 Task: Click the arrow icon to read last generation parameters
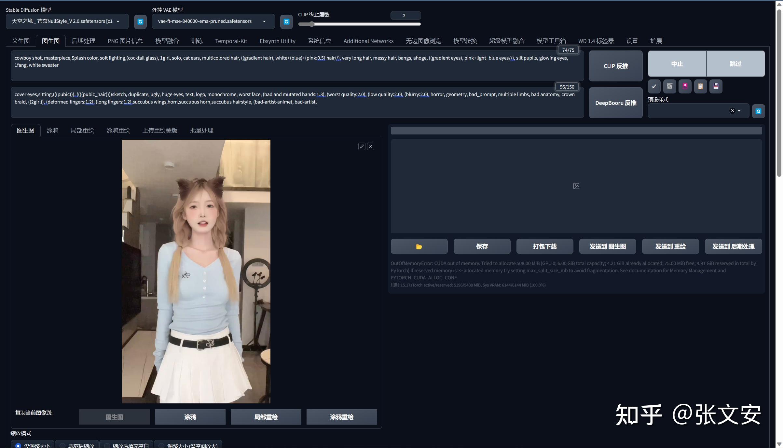pyautogui.click(x=654, y=86)
